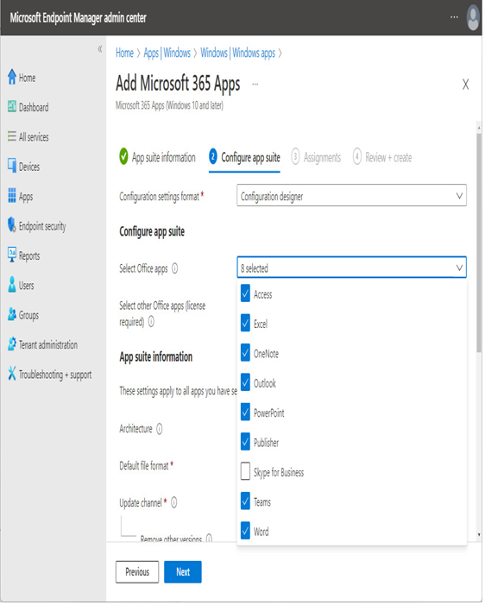The image size is (485, 605).
Task: Click Troubleshooting + support tools icon
Action: [x=12, y=375]
